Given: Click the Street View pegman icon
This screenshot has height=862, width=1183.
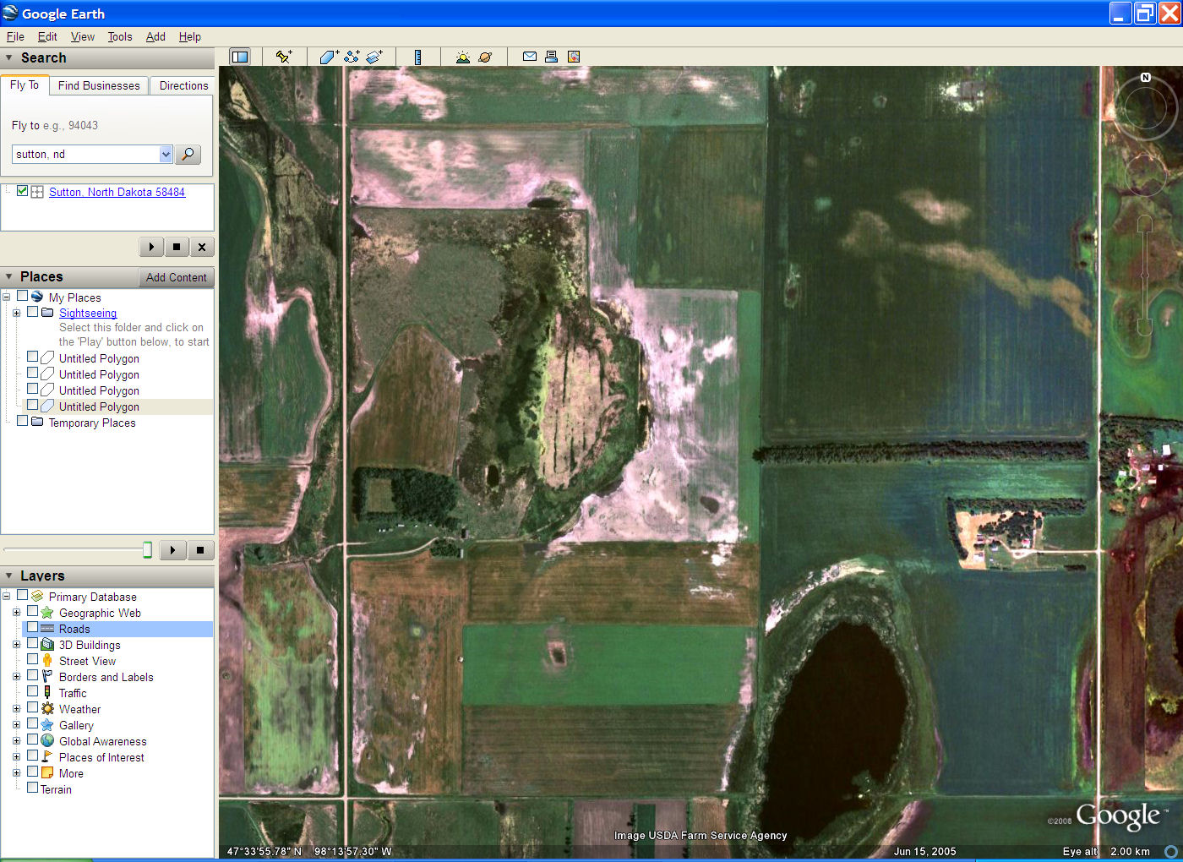Looking at the screenshot, I should pyautogui.click(x=47, y=661).
